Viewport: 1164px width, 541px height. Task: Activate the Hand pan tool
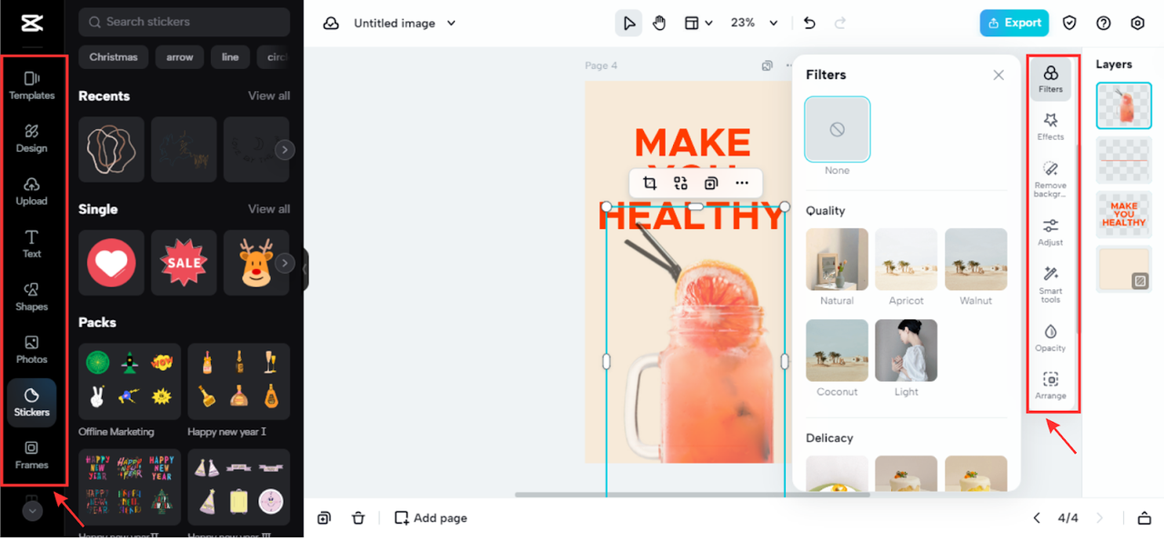pos(659,23)
